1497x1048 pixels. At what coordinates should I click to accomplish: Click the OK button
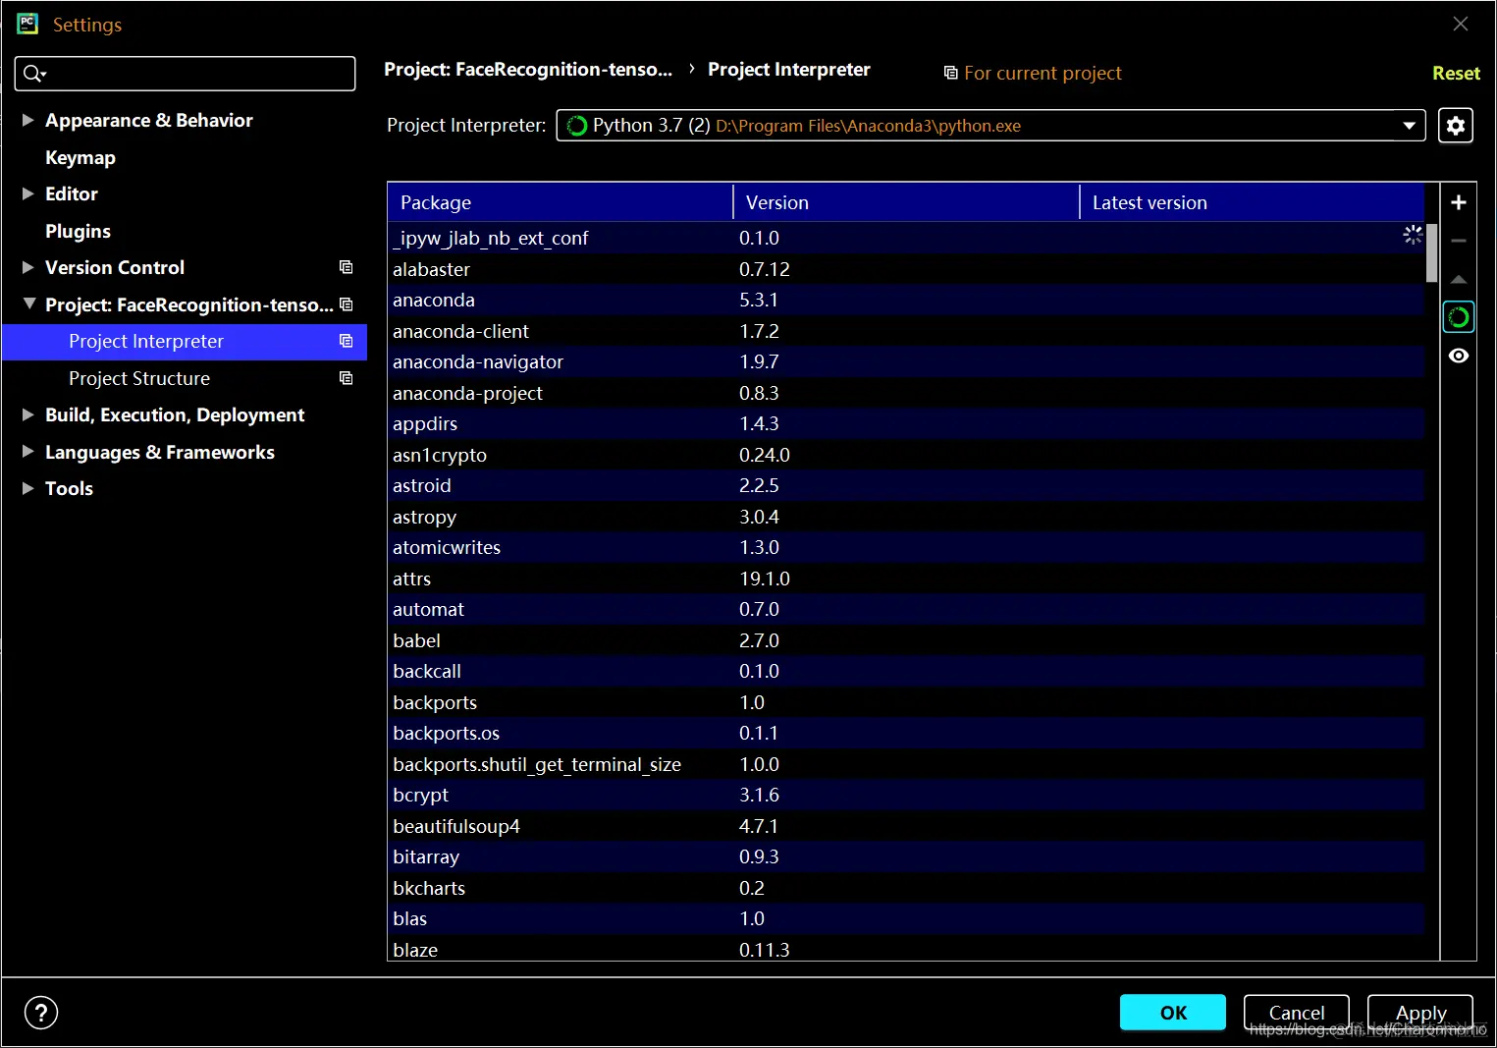[1173, 1013]
